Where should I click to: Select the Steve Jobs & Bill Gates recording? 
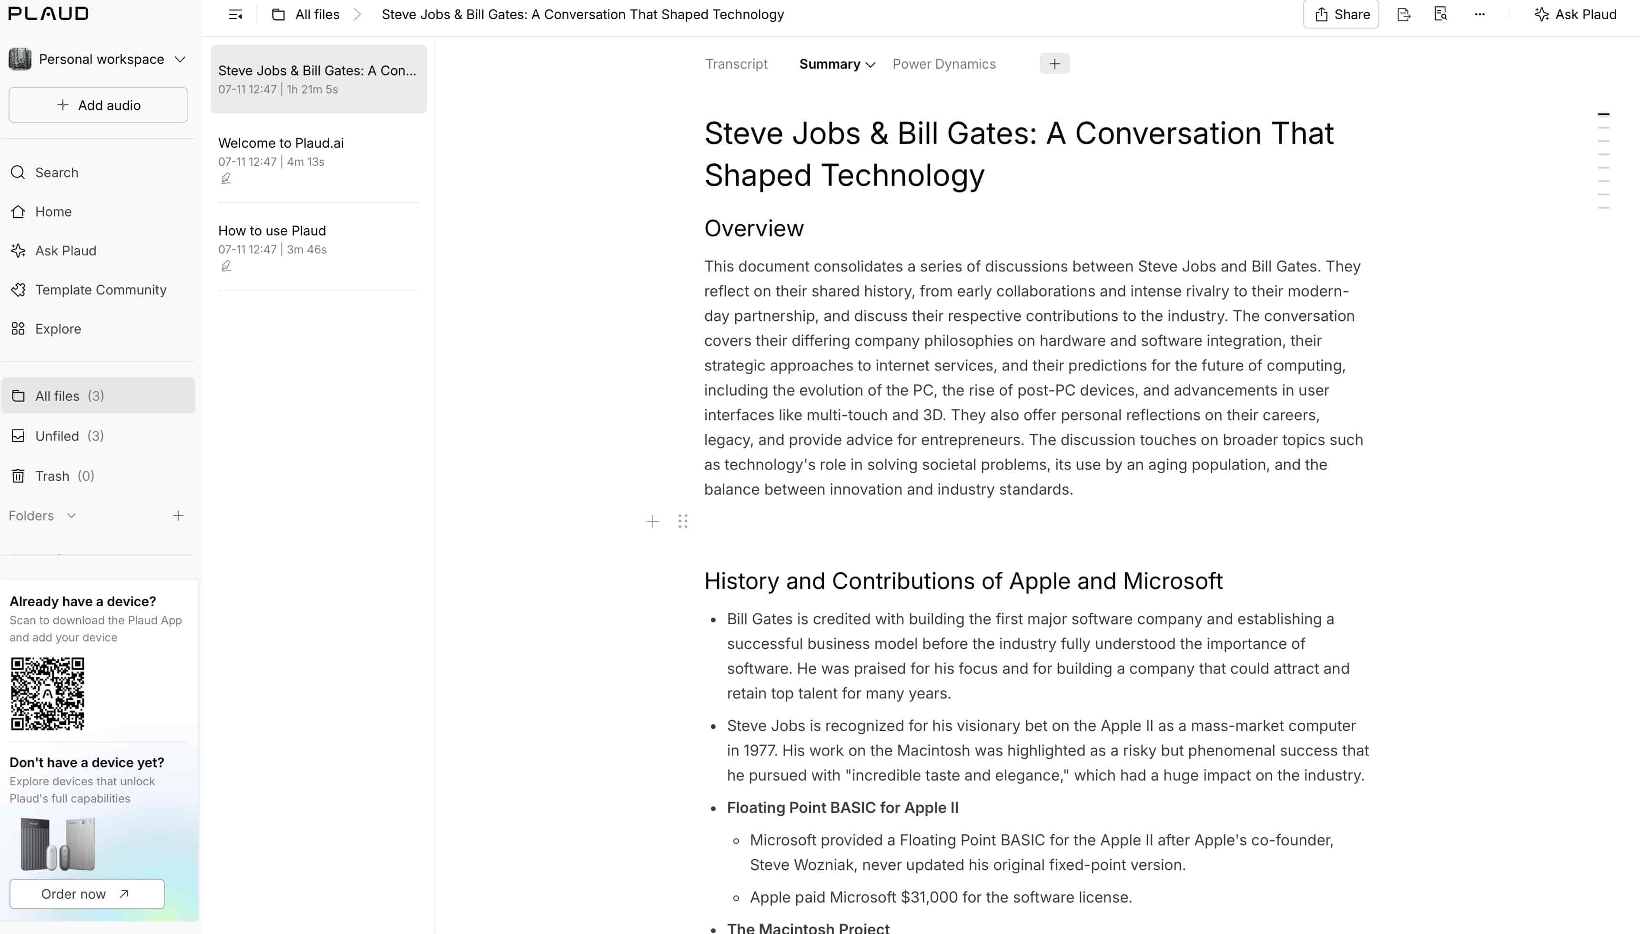pos(318,79)
